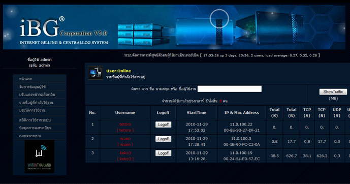Image resolution: width=350 pixels, height=184 pixels.
Task: Click the User Online computer icon
Action: (96, 73)
